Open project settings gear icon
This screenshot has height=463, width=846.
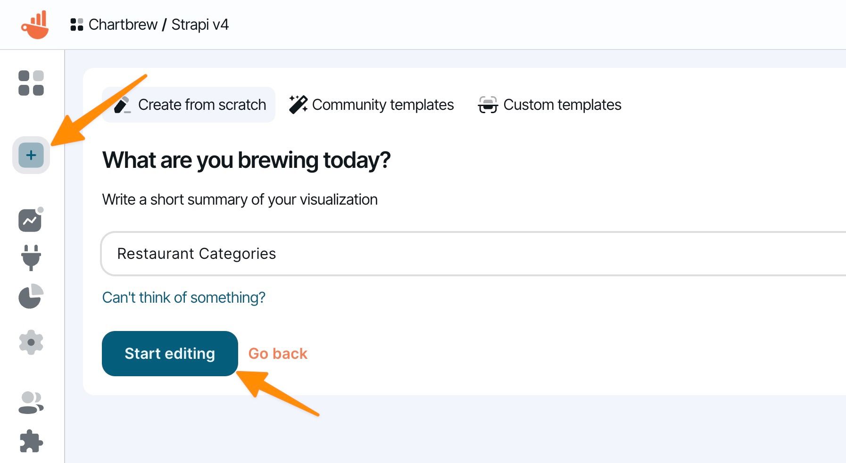coord(31,342)
